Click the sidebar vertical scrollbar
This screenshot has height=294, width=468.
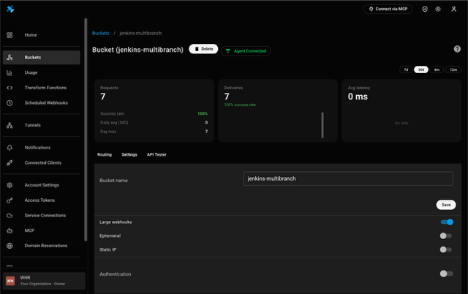(86, 129)
